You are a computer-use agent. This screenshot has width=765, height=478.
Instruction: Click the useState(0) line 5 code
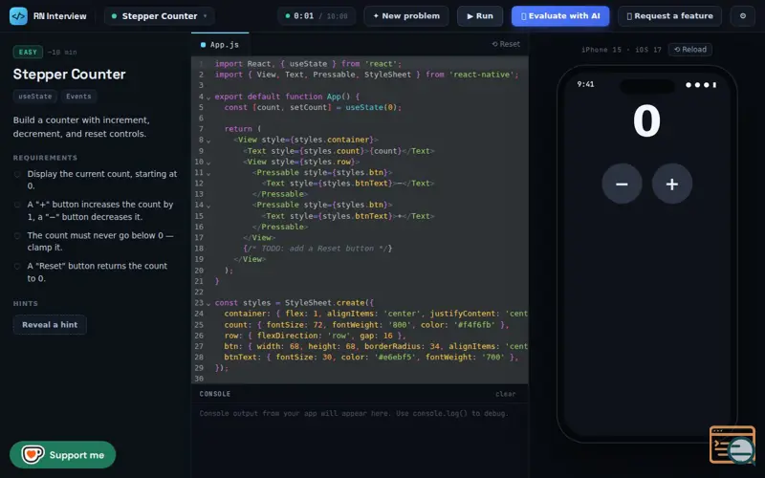313,107
